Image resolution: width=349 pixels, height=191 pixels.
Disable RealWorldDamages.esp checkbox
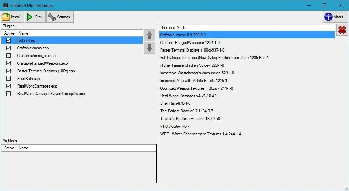(x=8, y=86)
